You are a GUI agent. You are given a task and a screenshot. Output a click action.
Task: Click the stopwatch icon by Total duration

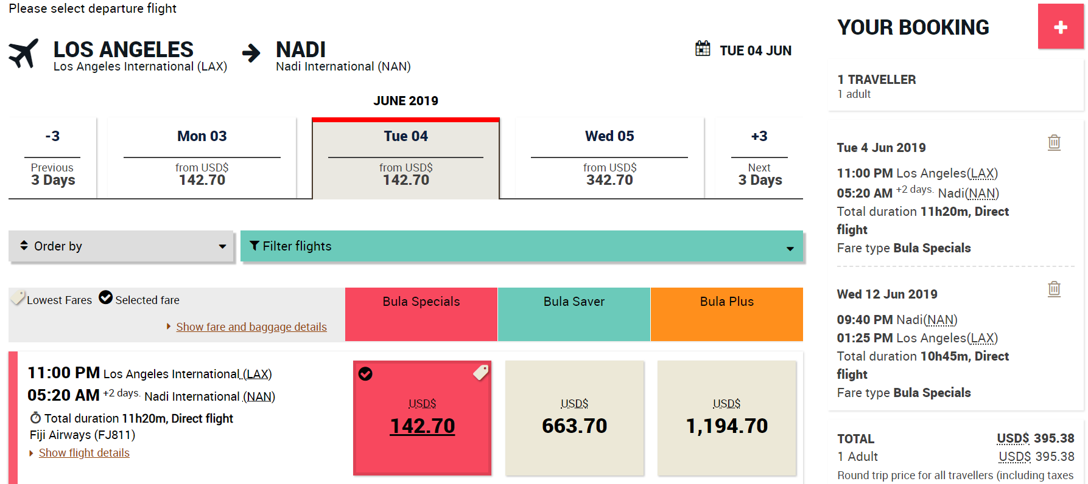(35, 418)
